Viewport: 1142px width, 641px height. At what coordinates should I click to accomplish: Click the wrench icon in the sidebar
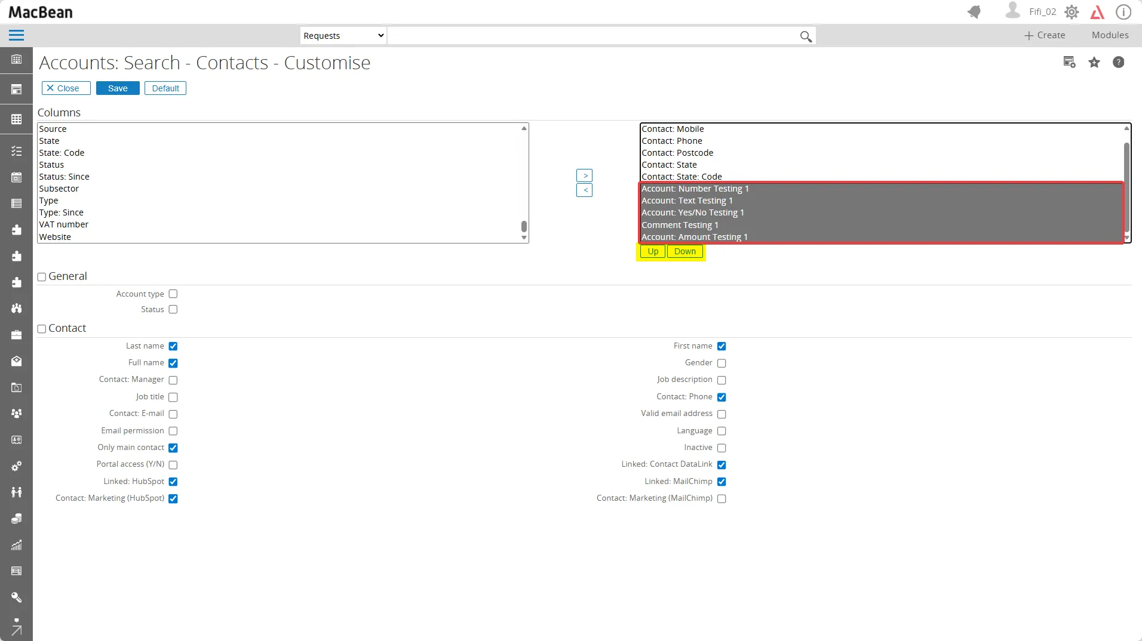pos(16,597)
